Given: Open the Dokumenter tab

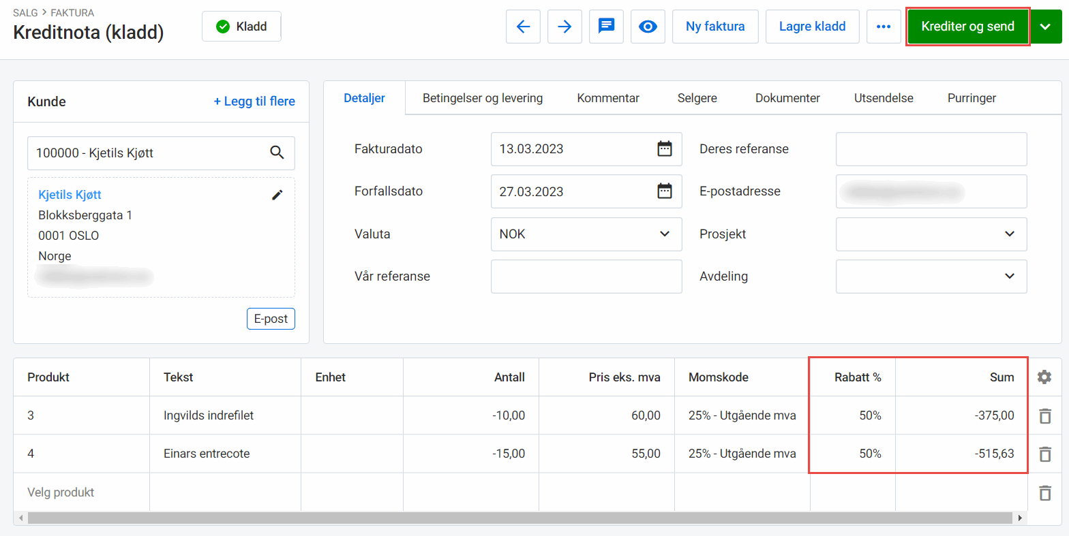Looking at the screenshot, I should pos(787,98).
